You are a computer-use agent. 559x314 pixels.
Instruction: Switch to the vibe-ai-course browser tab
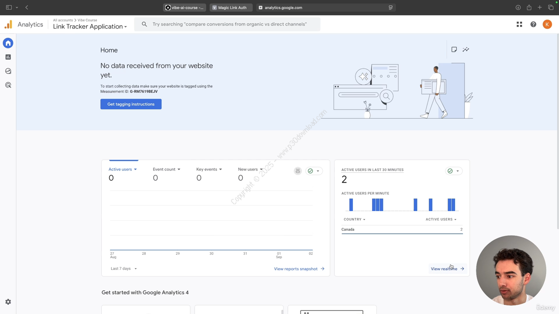point(185,7)
